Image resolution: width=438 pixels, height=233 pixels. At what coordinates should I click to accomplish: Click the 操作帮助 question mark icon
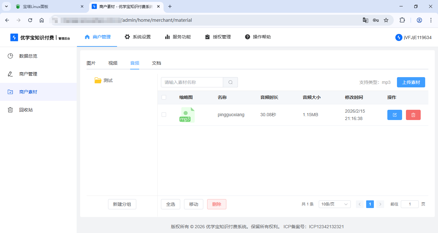(x=247, y=36)
